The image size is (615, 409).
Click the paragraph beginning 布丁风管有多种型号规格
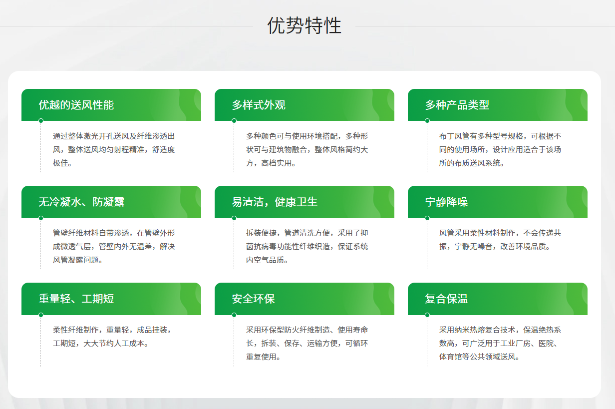click(x=500, y=149)
